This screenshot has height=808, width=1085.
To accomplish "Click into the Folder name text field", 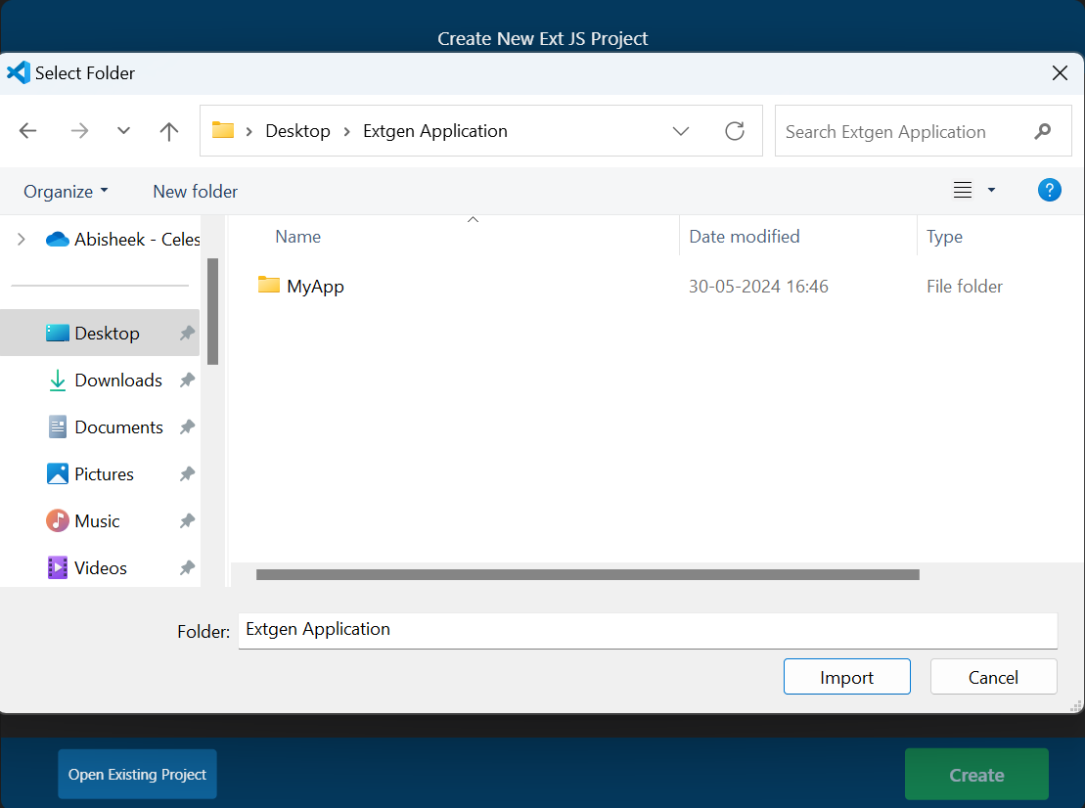I will [647, 630].
